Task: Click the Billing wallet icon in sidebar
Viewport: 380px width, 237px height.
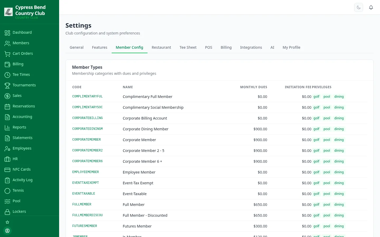Action: (7, 64)
